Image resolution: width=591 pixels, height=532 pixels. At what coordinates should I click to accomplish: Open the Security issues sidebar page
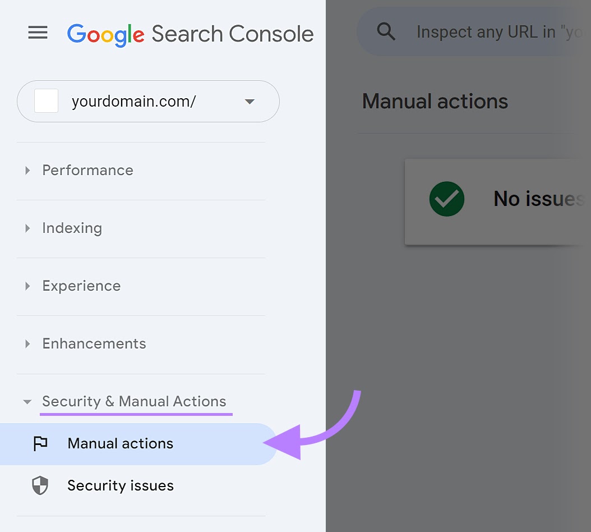(x=120, y=485)
